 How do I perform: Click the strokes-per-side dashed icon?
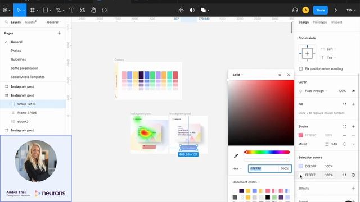pyautogui.click(x=344, y=144)
